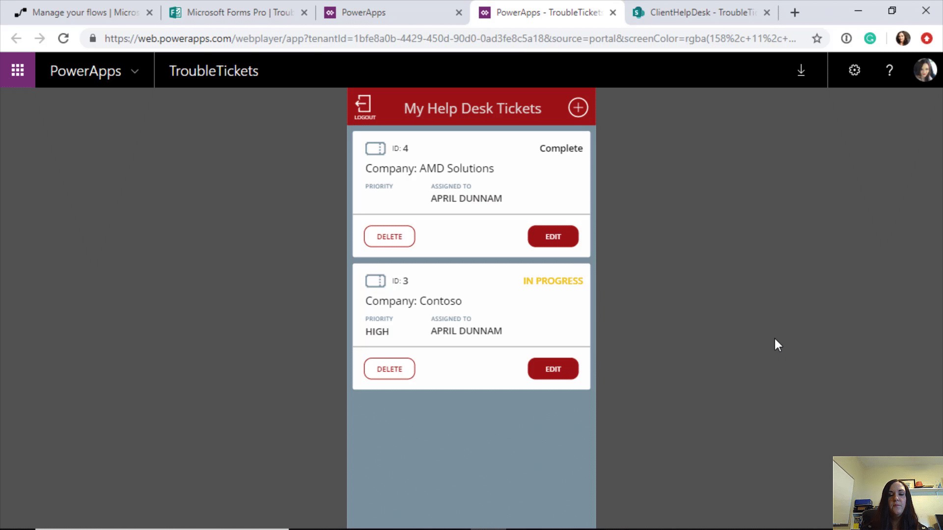Open the circled-i extension icon
Image resolution: width=943 pixels, height=530 pixels.
846,38
